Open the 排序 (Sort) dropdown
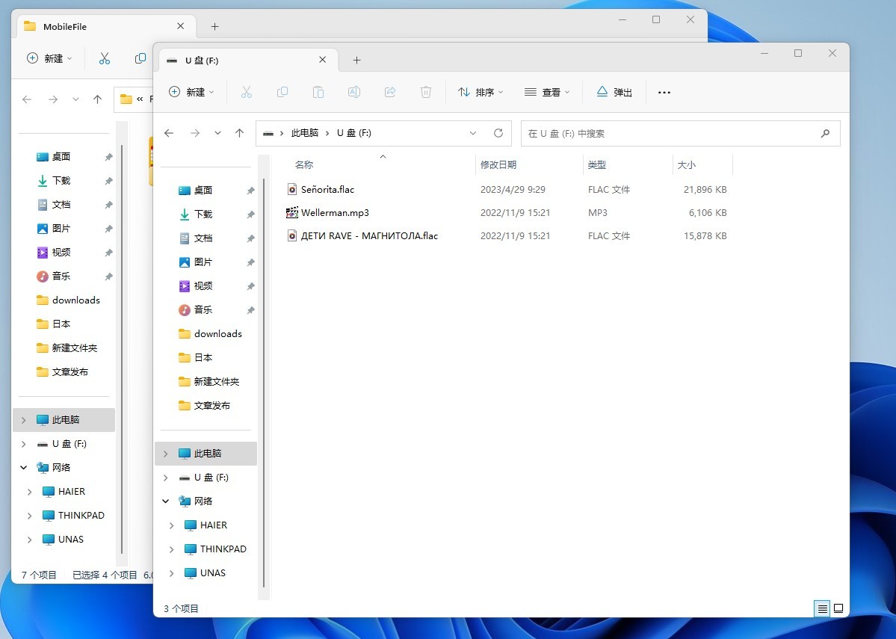Image resolution: width=896 pixels, height=639 pixels. (x=481, y=92)
